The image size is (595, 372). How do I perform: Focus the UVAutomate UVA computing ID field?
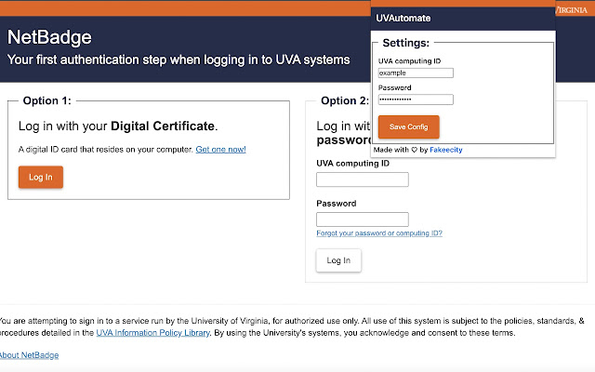click(x=416, y=73)
